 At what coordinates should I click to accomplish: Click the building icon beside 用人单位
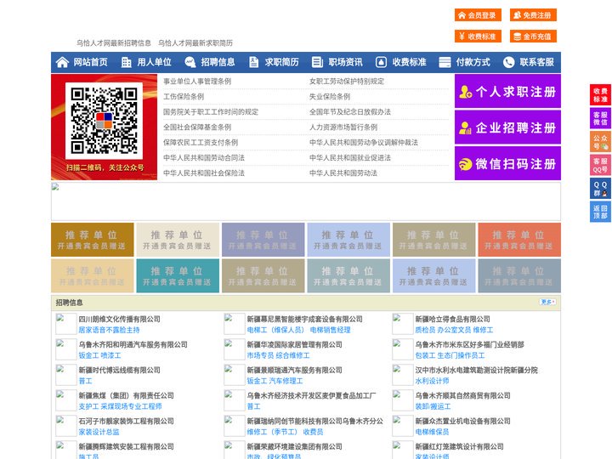[126, 62]
